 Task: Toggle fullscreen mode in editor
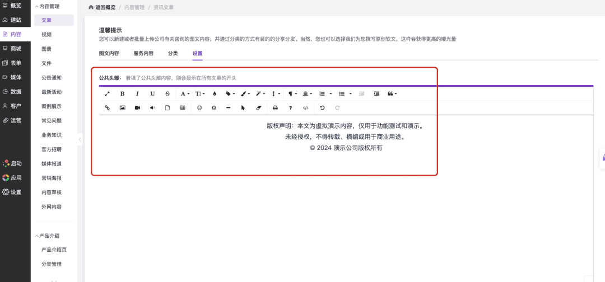[108, 94]
